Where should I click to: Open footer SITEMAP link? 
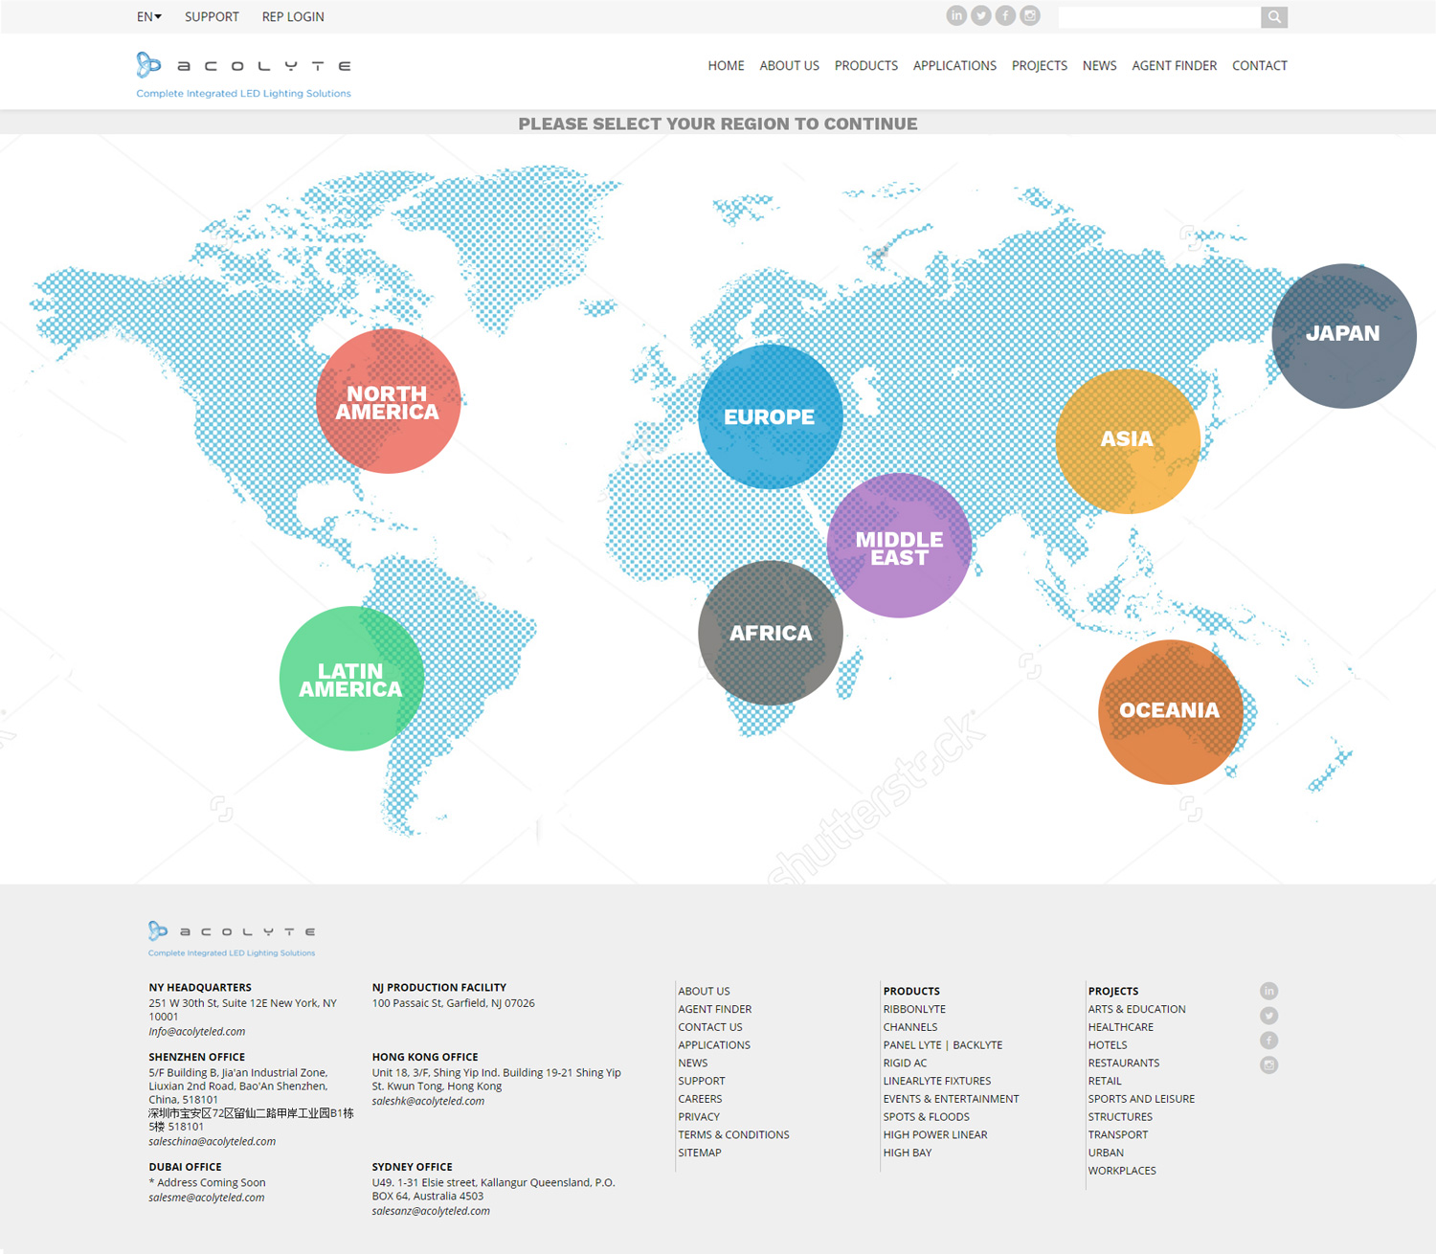[700, 1153]
